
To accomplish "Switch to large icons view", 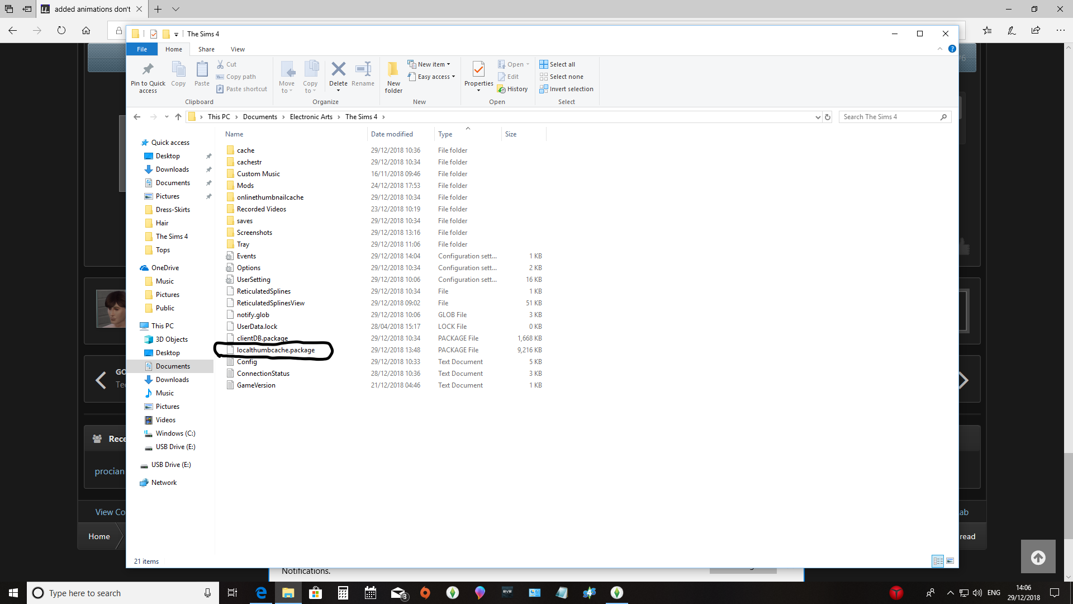I will [x=950, y=560].
